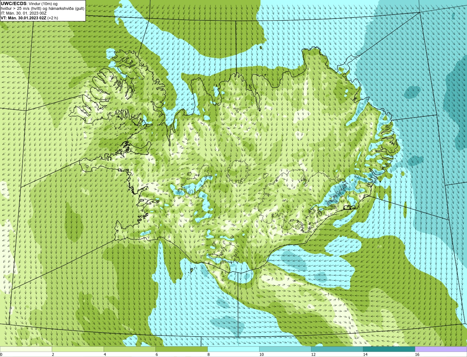Image resolution: width=467 pixels, height=357 pixels.
Task: Click the legend scale label '12'
Action: tap(313, 354)
